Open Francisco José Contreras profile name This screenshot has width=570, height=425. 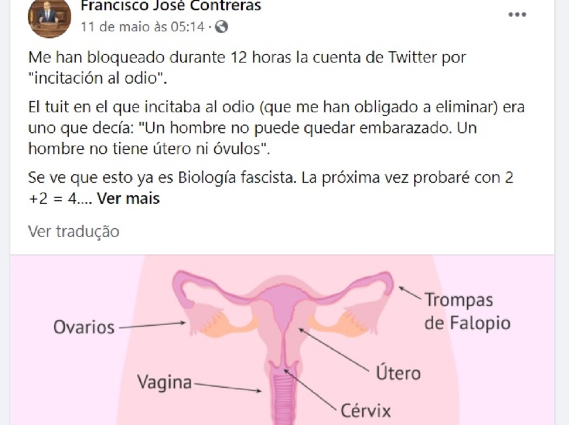[171, 5]
